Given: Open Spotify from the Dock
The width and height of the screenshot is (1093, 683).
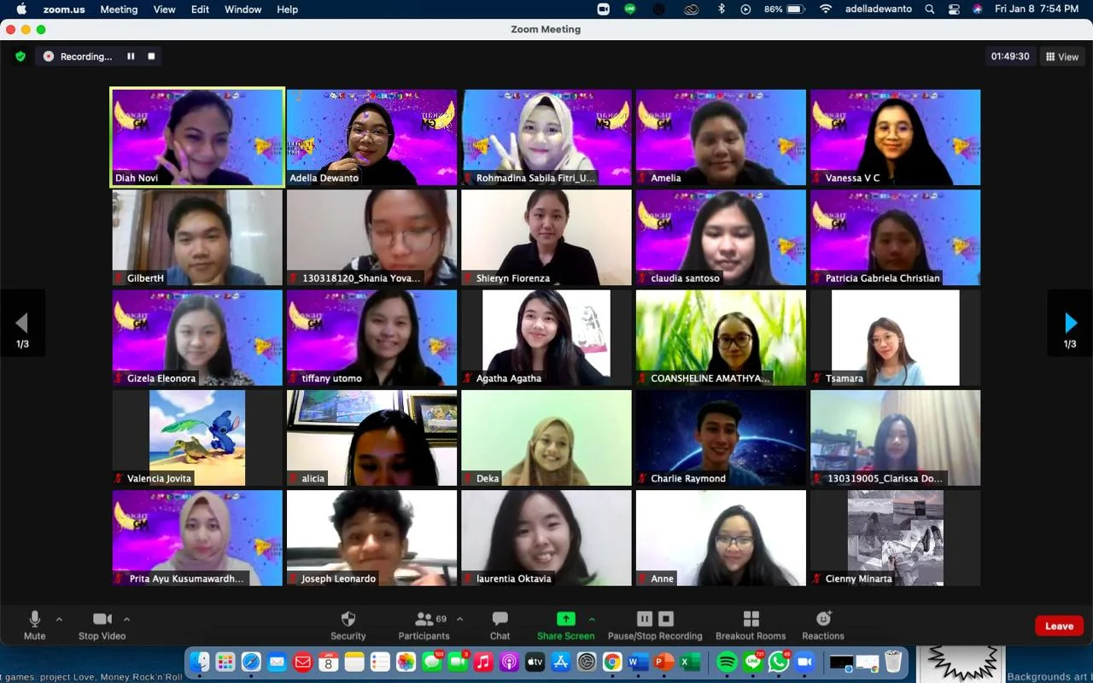Looking at the screenshot, I should pos(727,662).
